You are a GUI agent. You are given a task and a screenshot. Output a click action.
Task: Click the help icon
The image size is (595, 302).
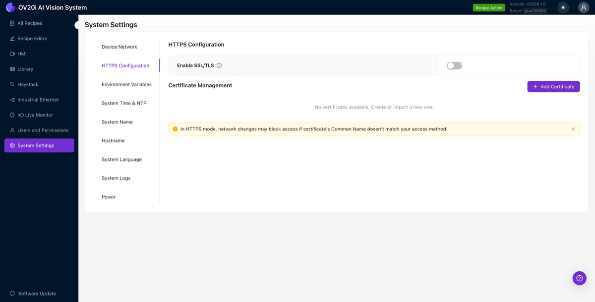[x=579, y=278]
